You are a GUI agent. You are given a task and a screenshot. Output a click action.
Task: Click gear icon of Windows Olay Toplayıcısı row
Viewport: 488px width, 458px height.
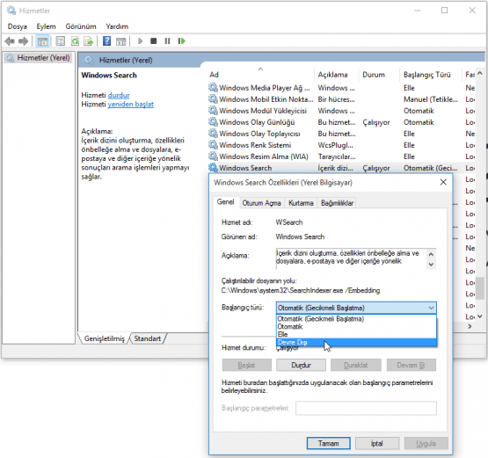213,133
